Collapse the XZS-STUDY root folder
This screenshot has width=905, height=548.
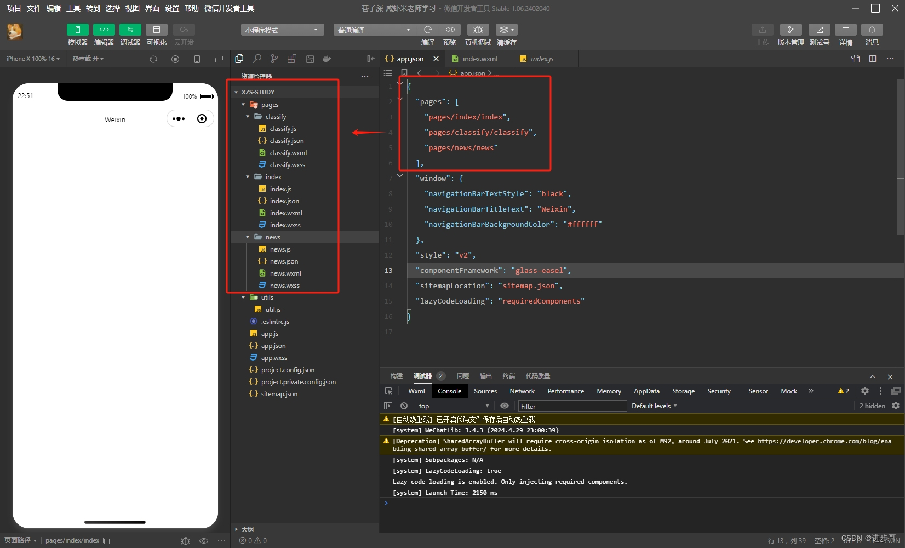point(236,92)
